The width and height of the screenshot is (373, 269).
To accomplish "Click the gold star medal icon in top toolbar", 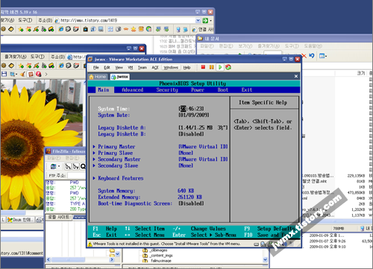I will [134, 29].
